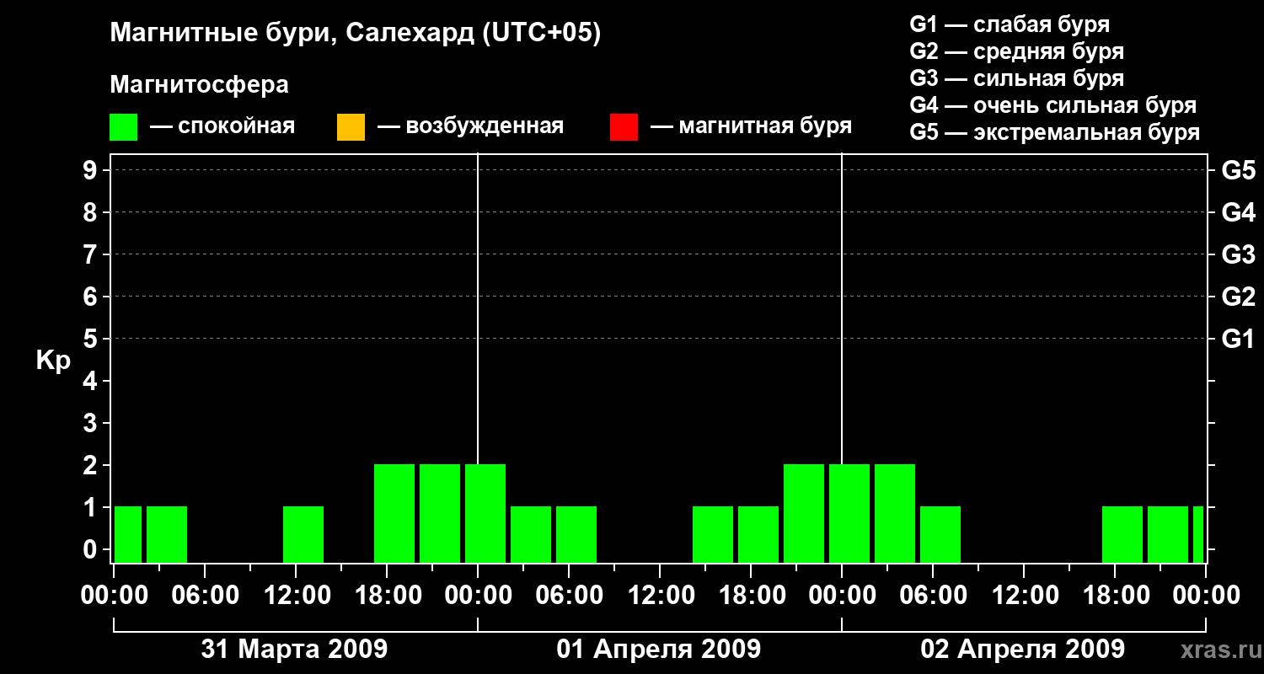Click the G5 label on right axis
The image size is (1264, 674).
pos(1239,171)
